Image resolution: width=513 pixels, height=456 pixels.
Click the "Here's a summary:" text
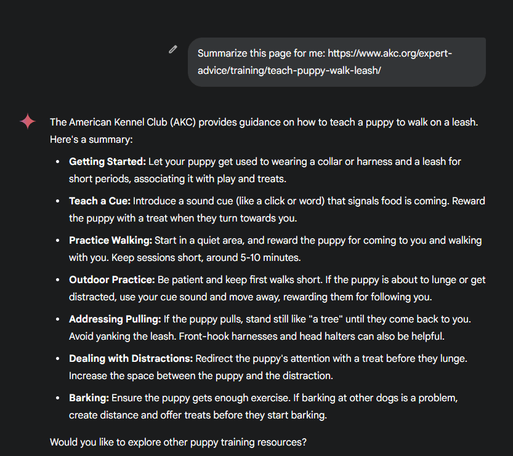[91, 139]
